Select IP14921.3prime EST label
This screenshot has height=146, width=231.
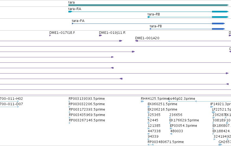pos(221,104)
